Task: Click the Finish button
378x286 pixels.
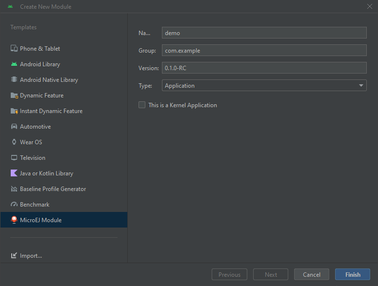Action: pos(353,274)
